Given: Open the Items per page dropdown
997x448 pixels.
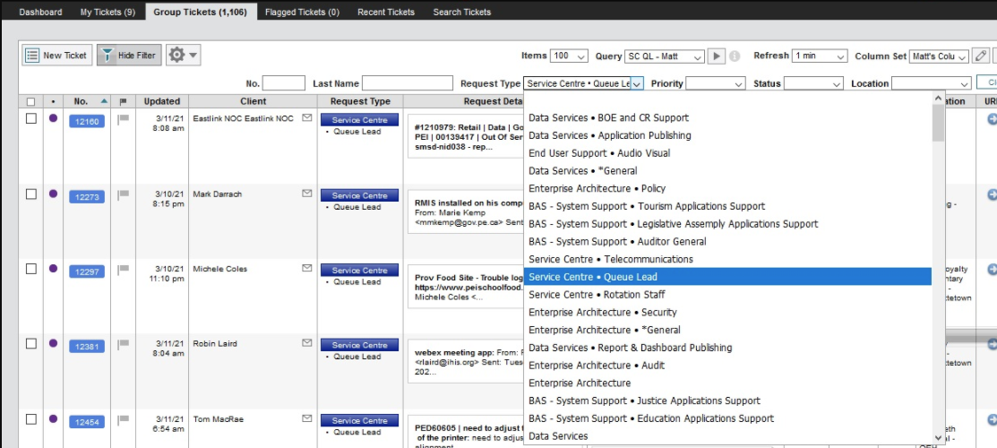Looking at the screenshot, I should pyautogui.click(x=569, y=56).
